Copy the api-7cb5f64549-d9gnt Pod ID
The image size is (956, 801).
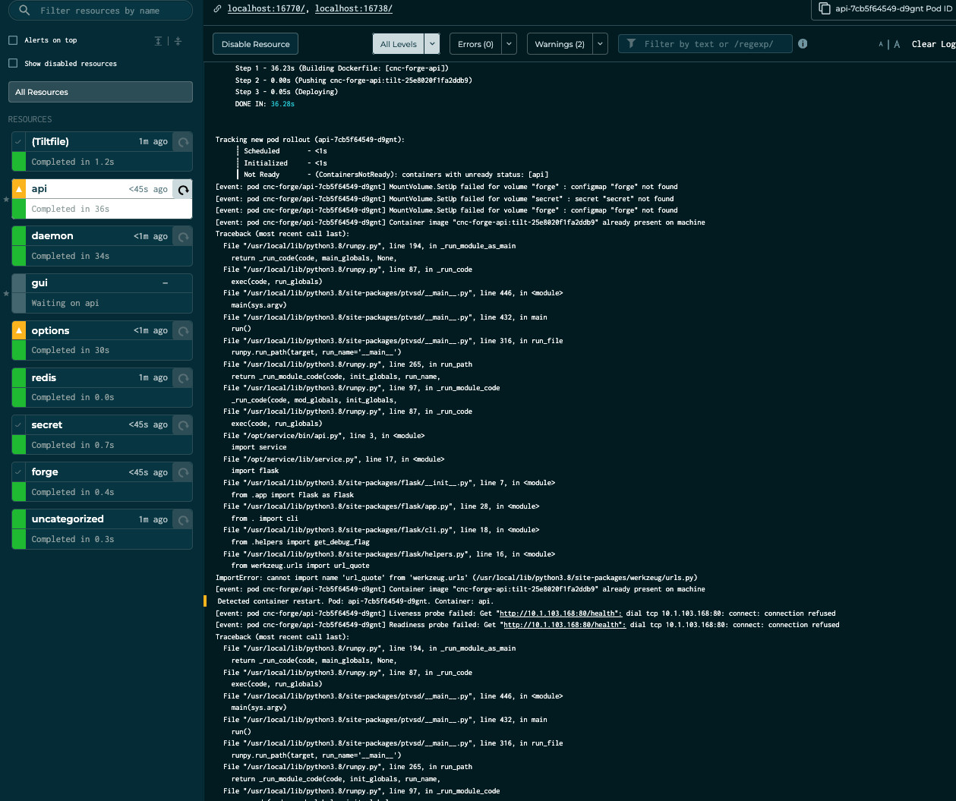pos(885,9)
